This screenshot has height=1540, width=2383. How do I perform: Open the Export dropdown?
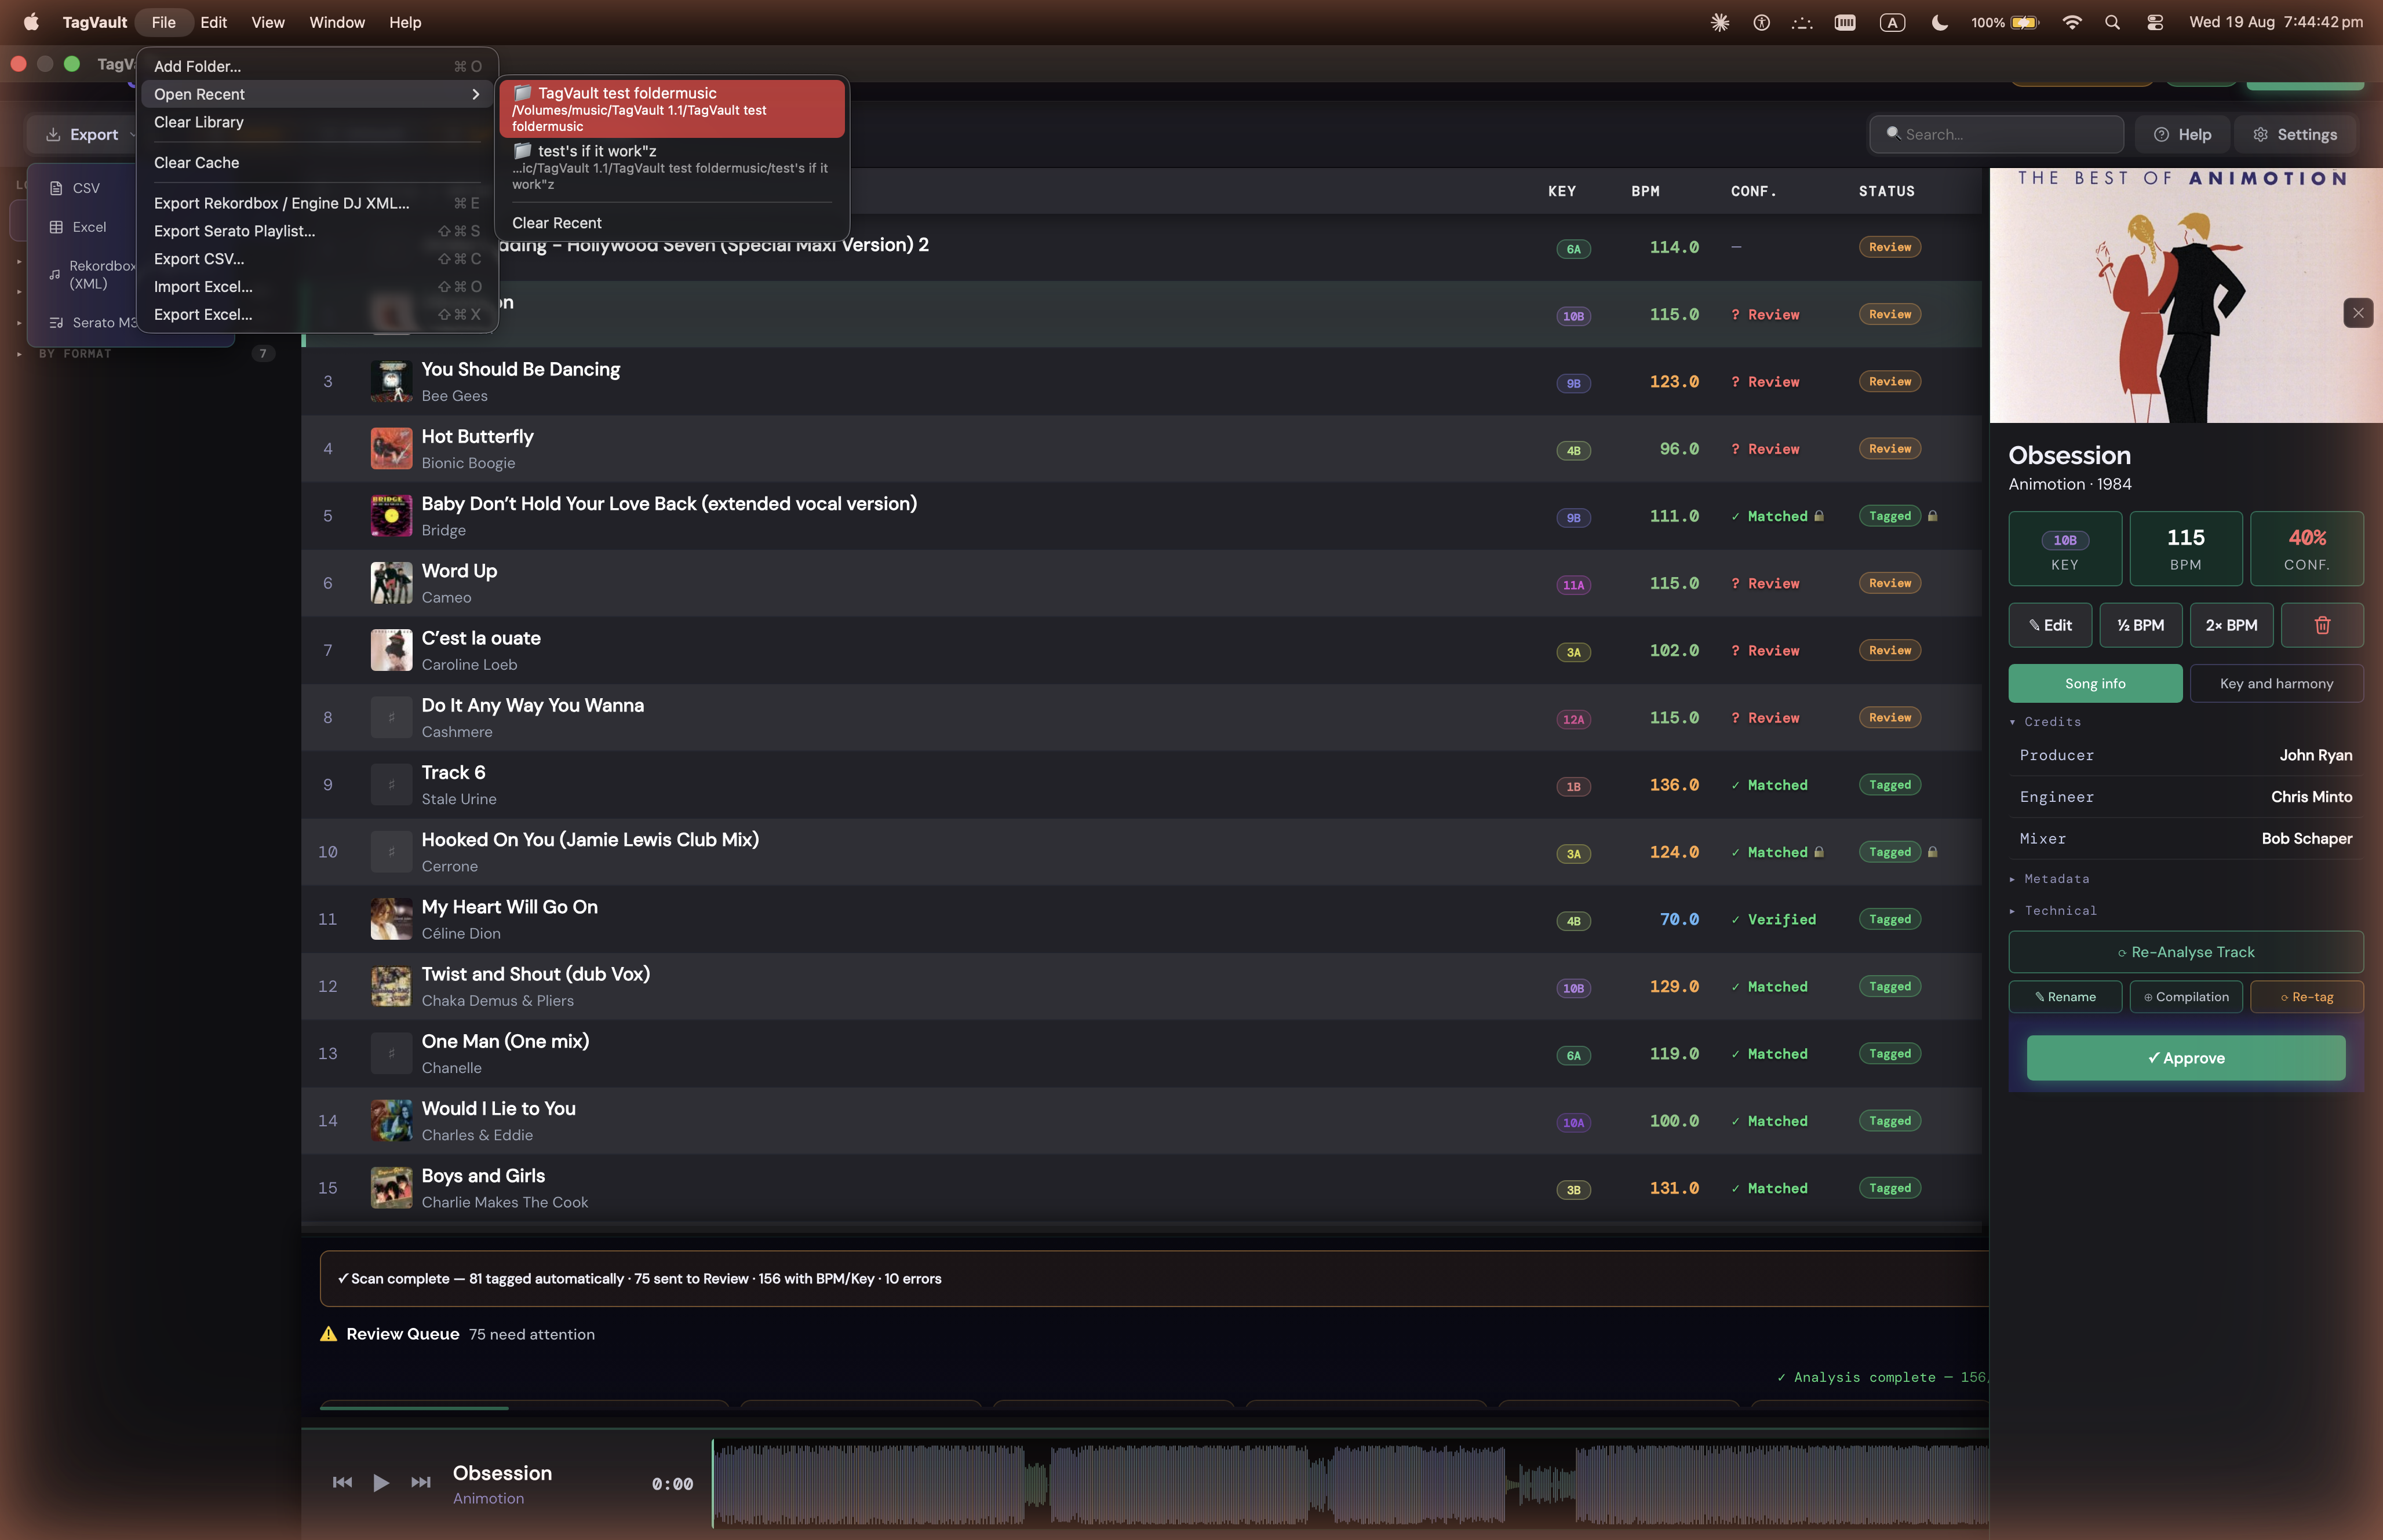[x=85, y=134]
